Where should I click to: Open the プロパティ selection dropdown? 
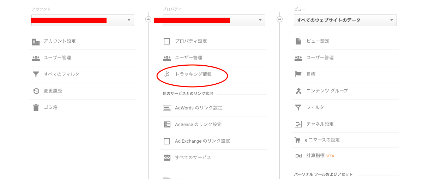[214, 20]
